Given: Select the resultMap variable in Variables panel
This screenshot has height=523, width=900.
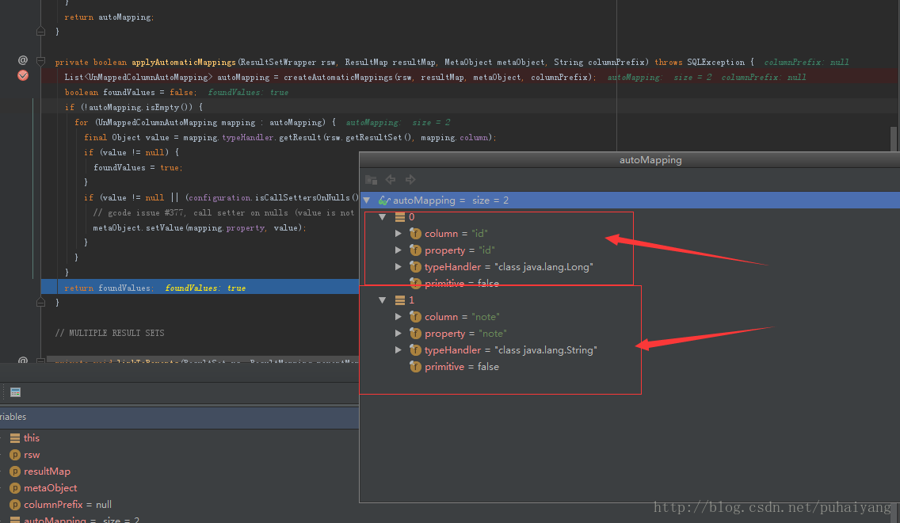Looking at the screenshot, I should [x=47, y=471].
